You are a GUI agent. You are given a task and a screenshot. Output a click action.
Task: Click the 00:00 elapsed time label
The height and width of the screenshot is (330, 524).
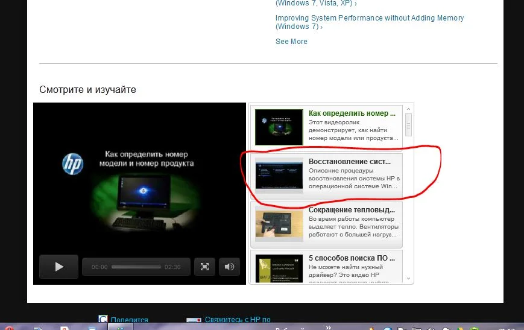click(99, 267)
